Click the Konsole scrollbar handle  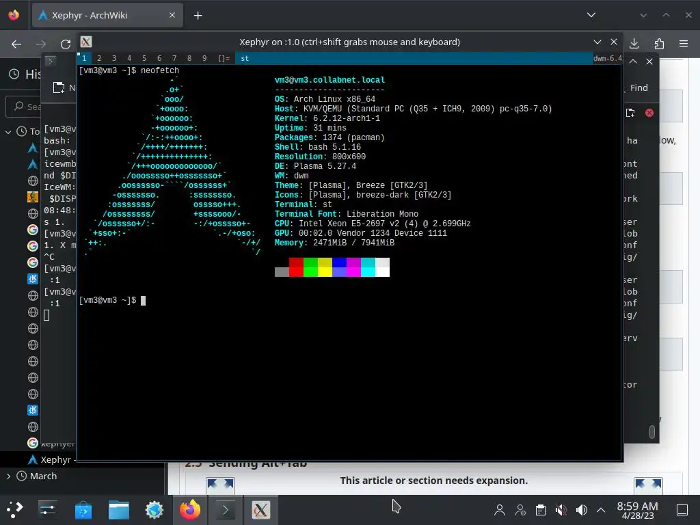651,432
